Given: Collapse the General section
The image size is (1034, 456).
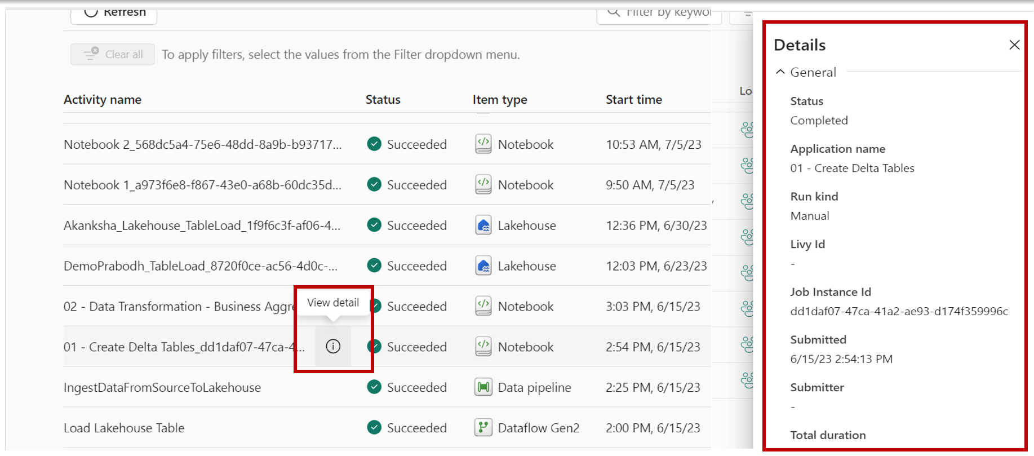Looking at the screenshot, I should 780,72.
